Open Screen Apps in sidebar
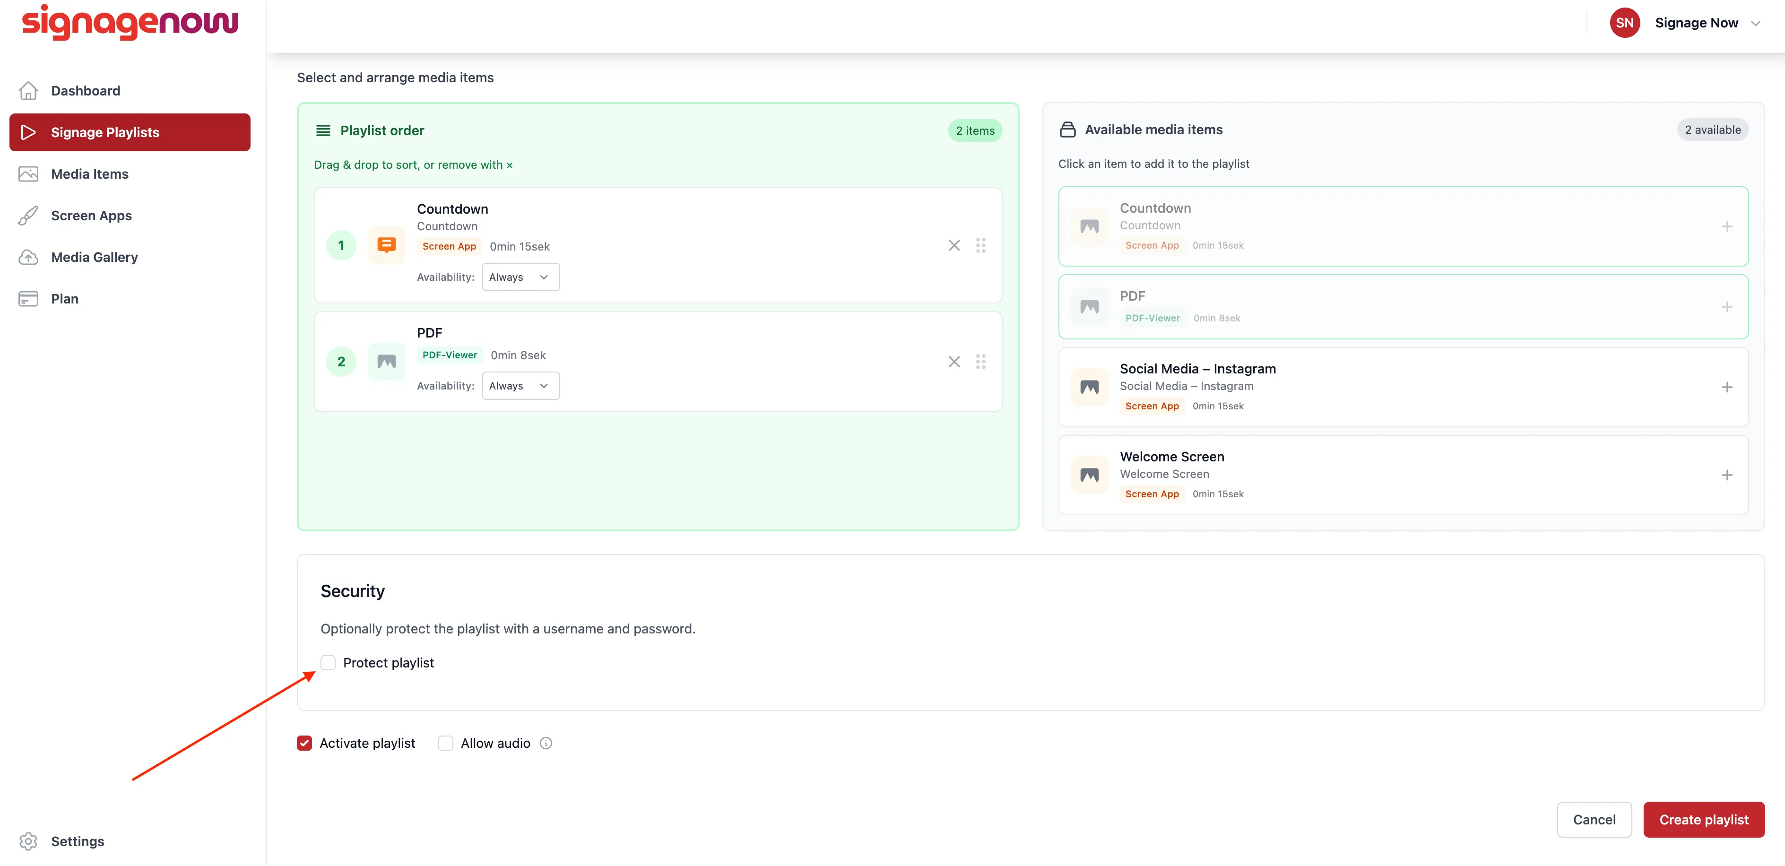This screenshot has height=866, width=1785. coord(91,216)
